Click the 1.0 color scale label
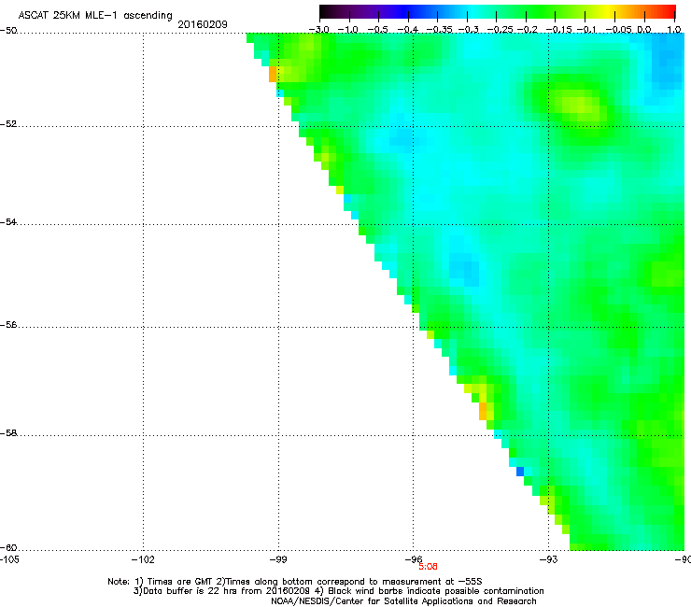 674,30
